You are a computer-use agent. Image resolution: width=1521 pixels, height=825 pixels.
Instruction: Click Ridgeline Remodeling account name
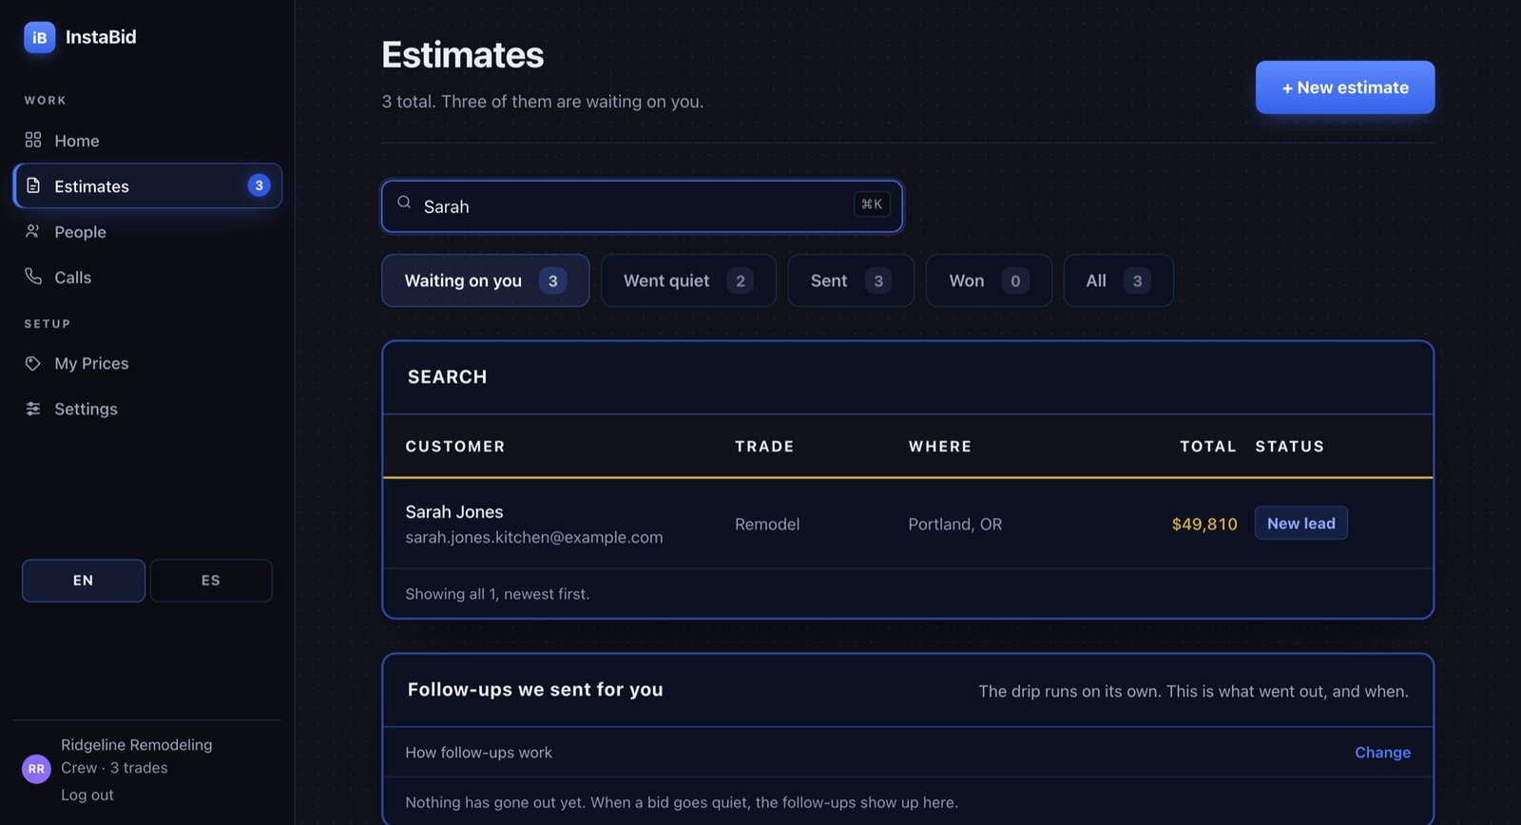[x=137, y=744]
